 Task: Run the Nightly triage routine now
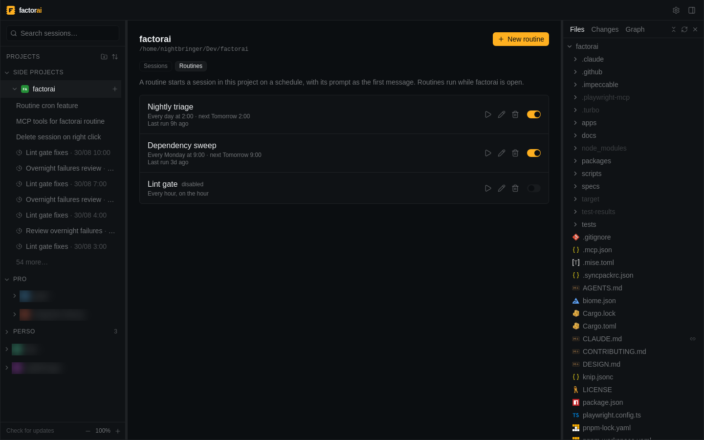pos(488,114)
